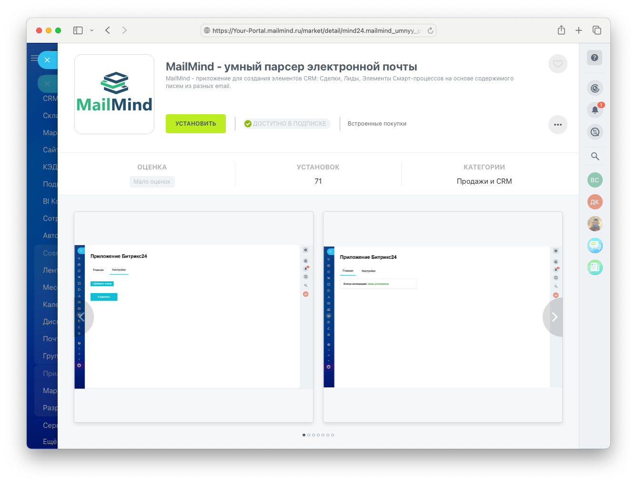The height and width of the screenshot is (484, 637).
Task: Select the first carousel pagination dot
Action: (304, 435)
